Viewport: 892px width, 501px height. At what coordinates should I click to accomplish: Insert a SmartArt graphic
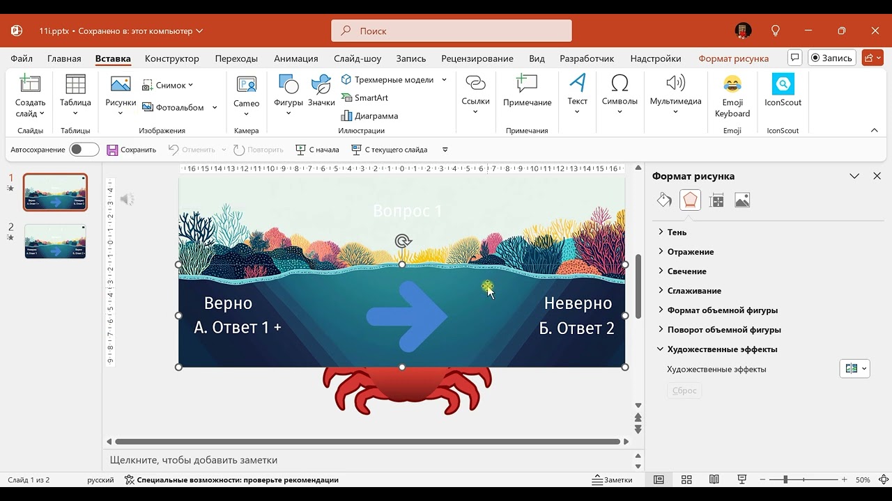(x=364, y=98)
